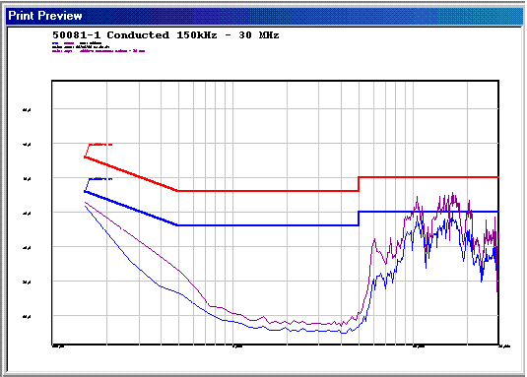
Task: Select the red limit line's flat segment
Action: (x=268, y=191)
